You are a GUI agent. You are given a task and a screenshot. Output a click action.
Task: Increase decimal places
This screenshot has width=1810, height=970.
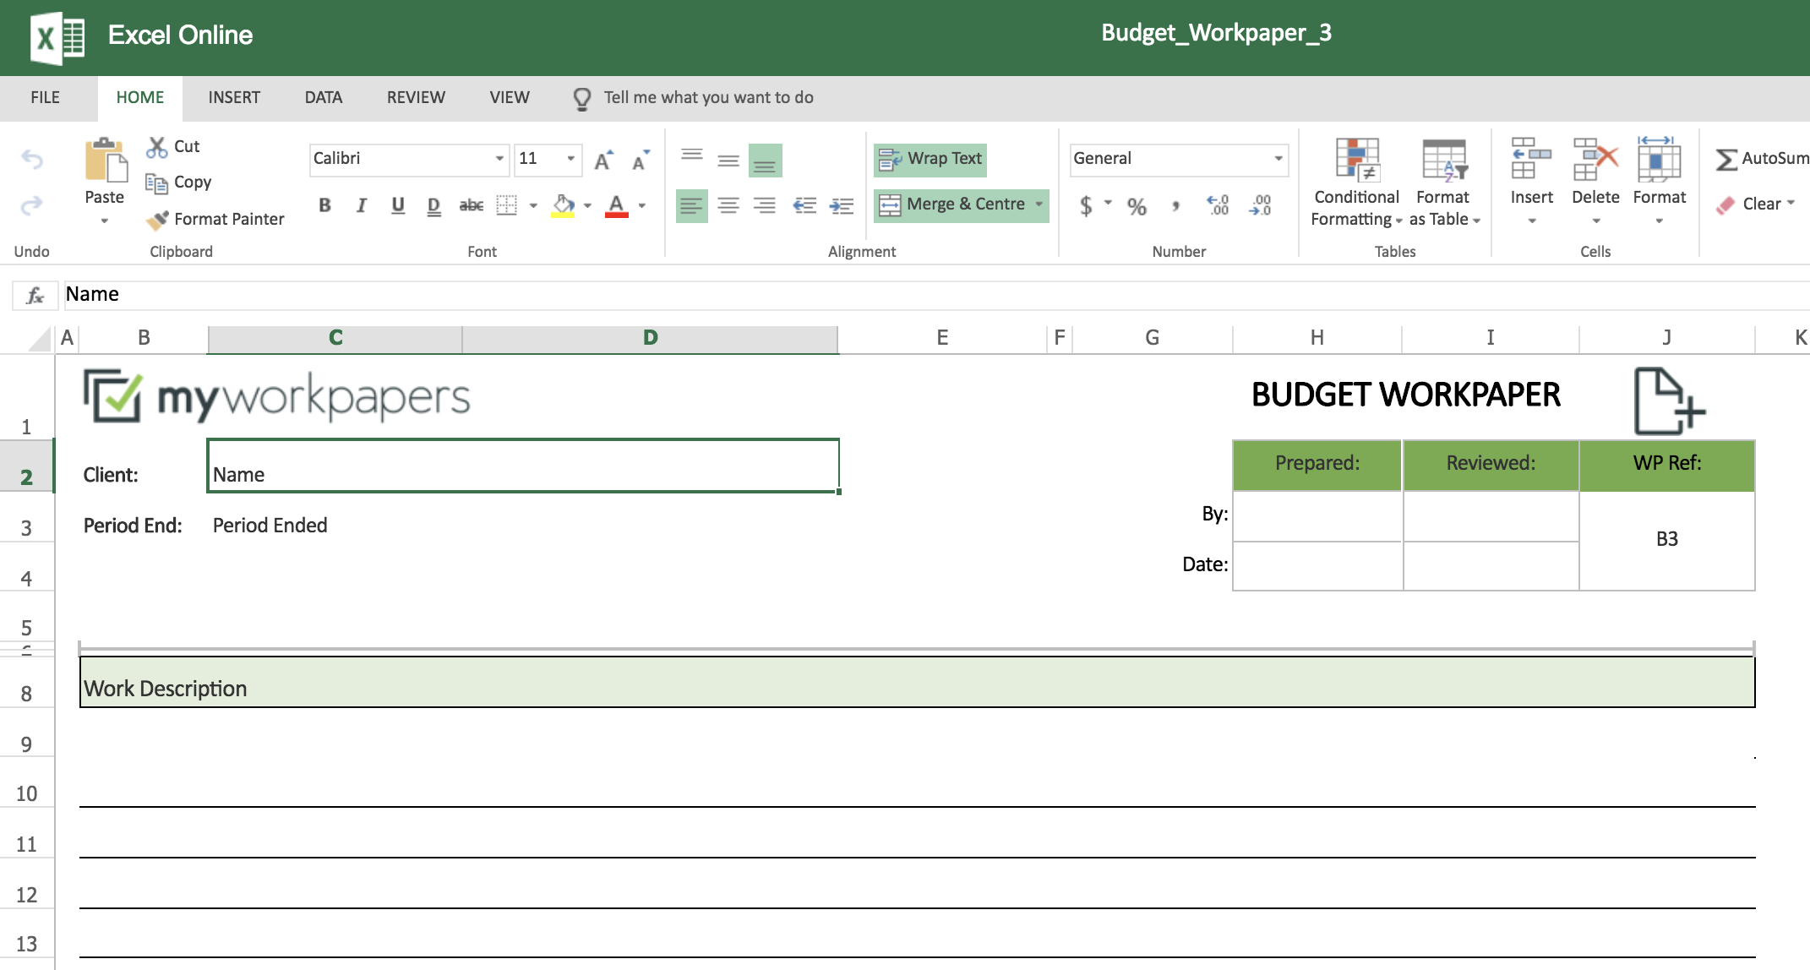point(1218,205)
